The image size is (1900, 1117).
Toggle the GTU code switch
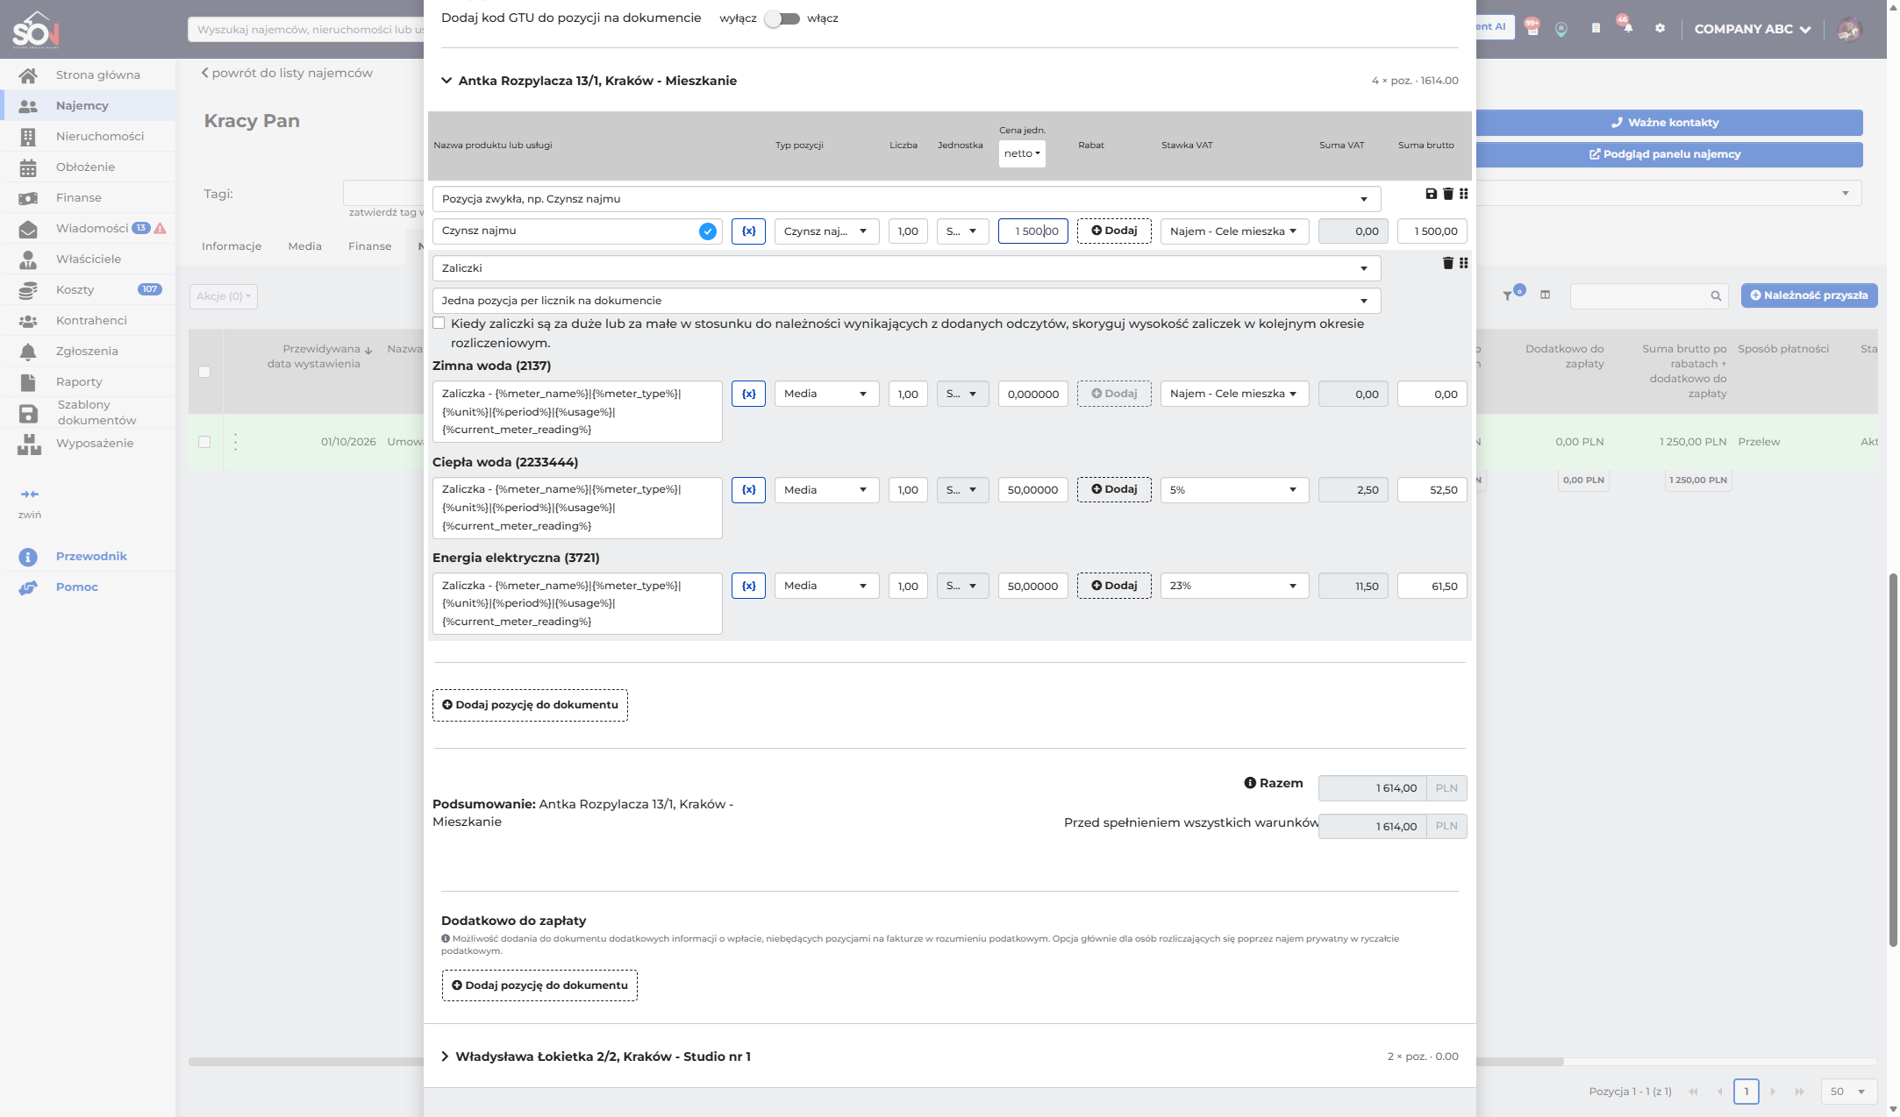(x=782, y=18)
